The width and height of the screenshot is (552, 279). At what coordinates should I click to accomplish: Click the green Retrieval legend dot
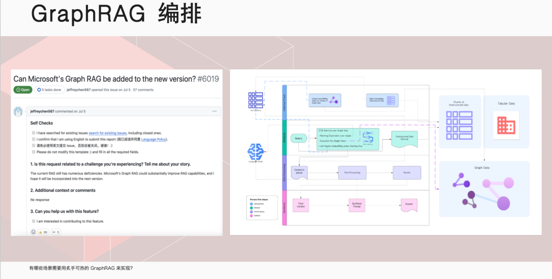coord(251,208)
